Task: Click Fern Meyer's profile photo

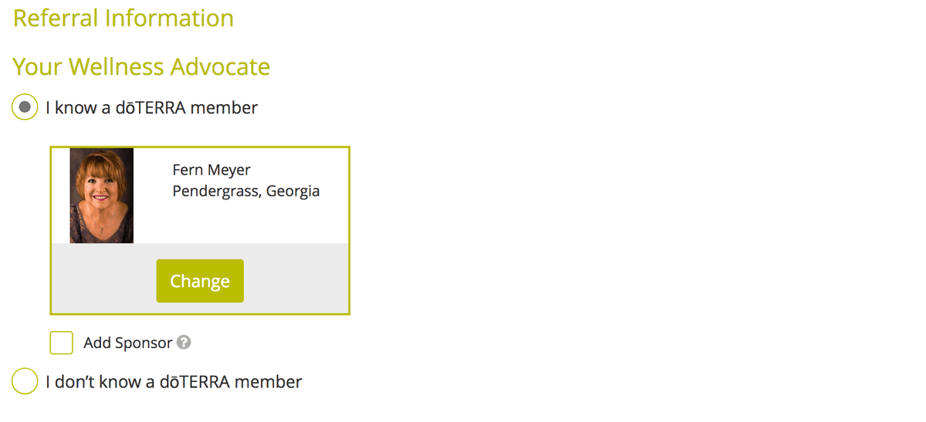Action: (102, 196)
